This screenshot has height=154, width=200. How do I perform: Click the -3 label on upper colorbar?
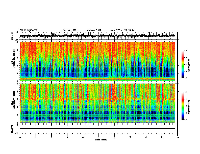pos(186,51)
